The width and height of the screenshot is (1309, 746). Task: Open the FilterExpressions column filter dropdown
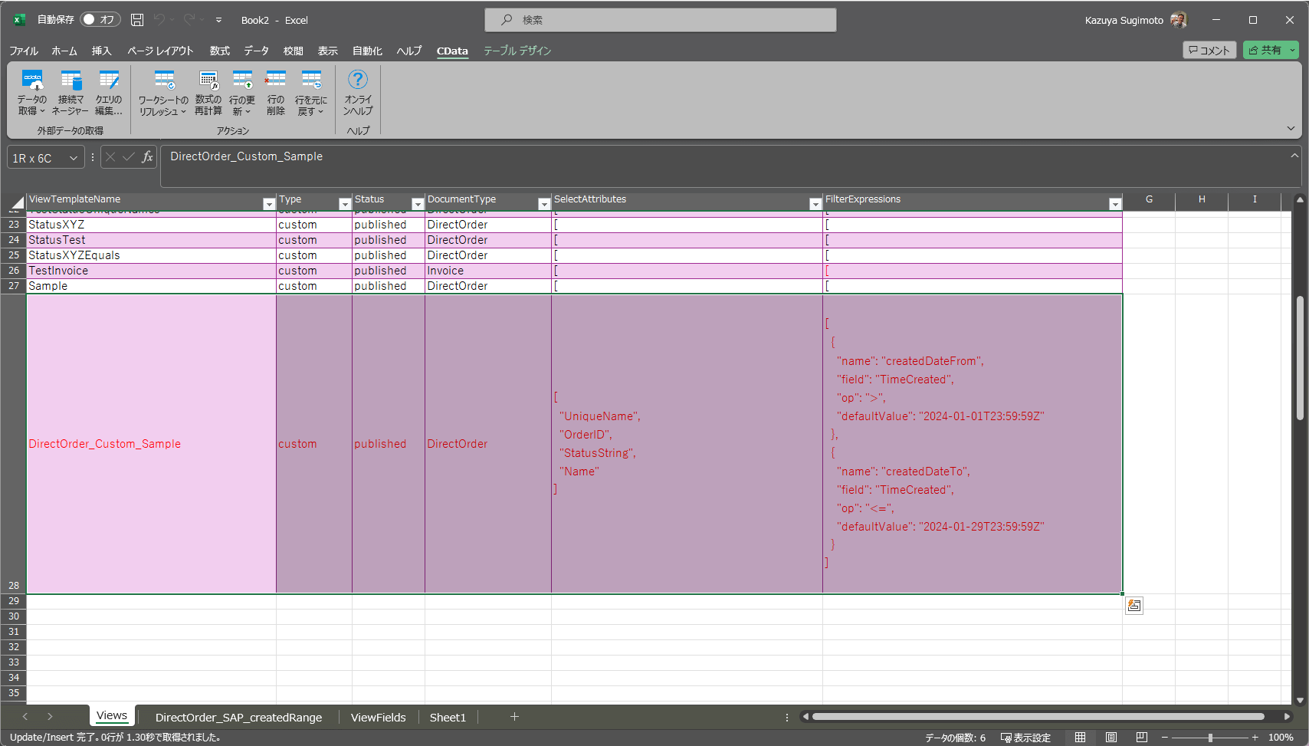tap(1115, 204)
